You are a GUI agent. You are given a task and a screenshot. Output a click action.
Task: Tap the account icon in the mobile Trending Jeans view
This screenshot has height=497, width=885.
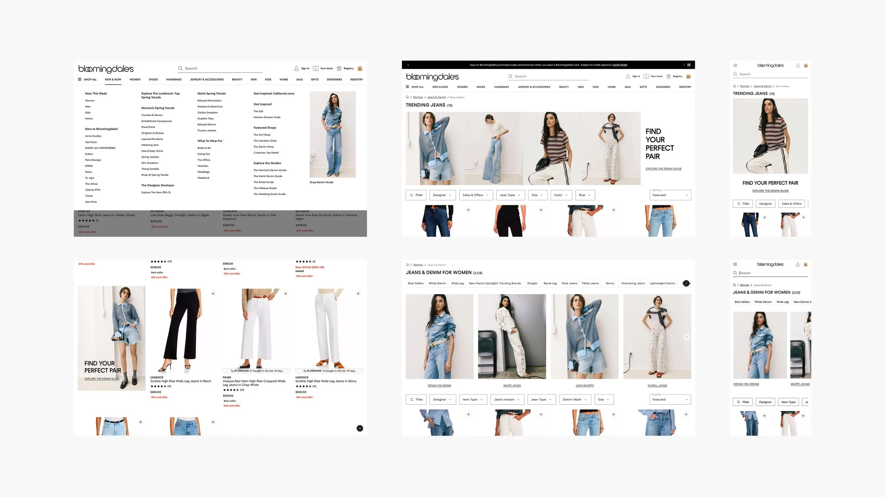tap(798, 65)
